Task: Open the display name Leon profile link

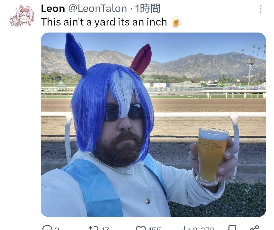Action: 53,9
